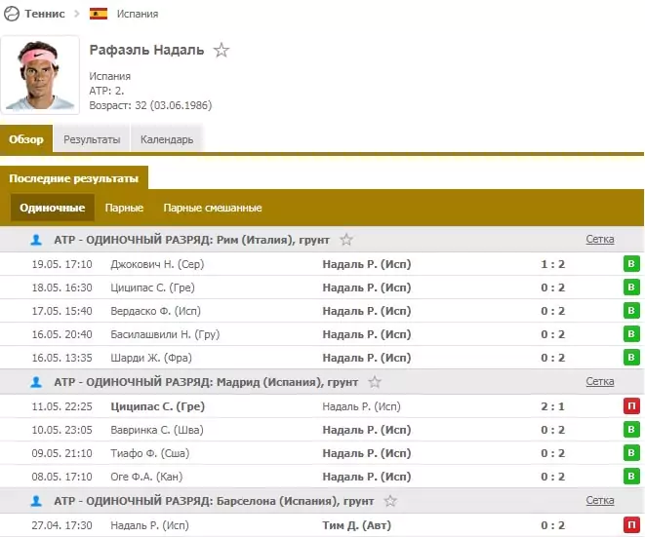Image resolution: width=645 pixels, height=537 pixels.
Task: Click Теннис breadcrumb link
Action: (x=45, y=14)
